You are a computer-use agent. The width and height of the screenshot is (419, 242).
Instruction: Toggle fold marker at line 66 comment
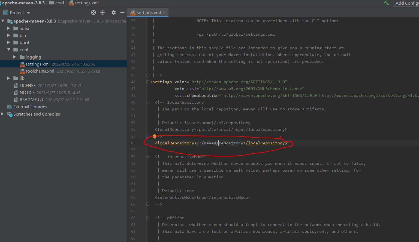148,218
